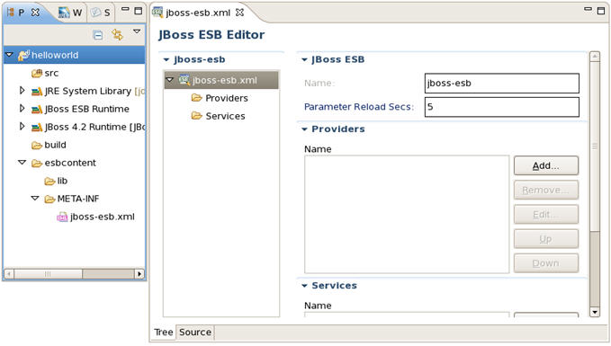Click right arrow of Package Explorer scrollbar
This screenshot has height=346, width=611.
[139, 274]
